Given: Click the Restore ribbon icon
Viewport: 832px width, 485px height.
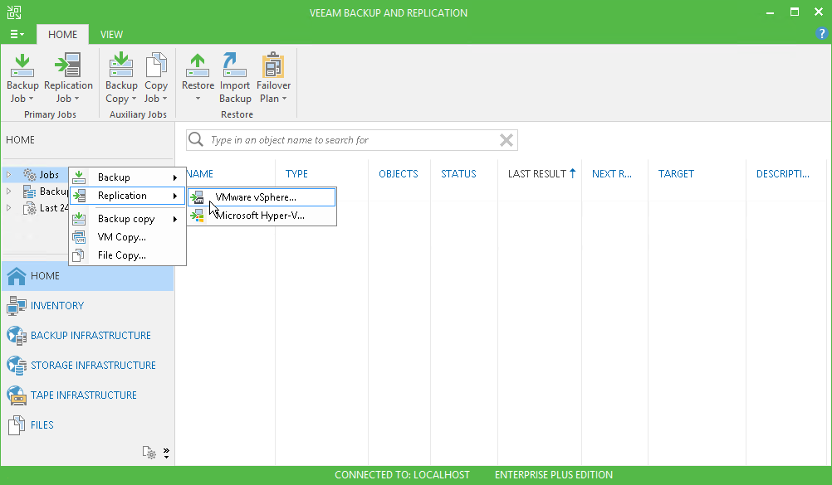Looking at the screenshot, I should (198, 65).
